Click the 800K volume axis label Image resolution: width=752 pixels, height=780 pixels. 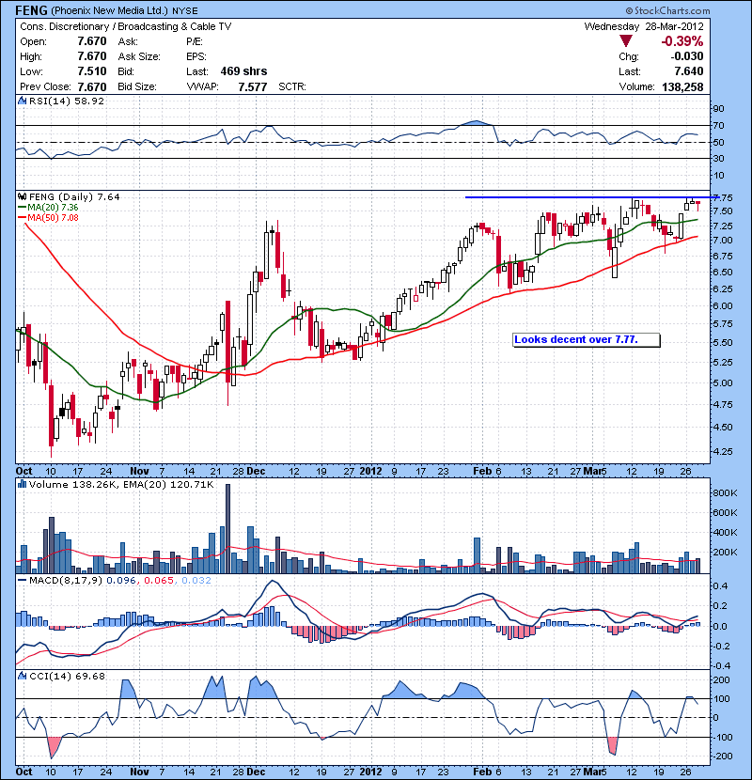(x=725, y=493)
